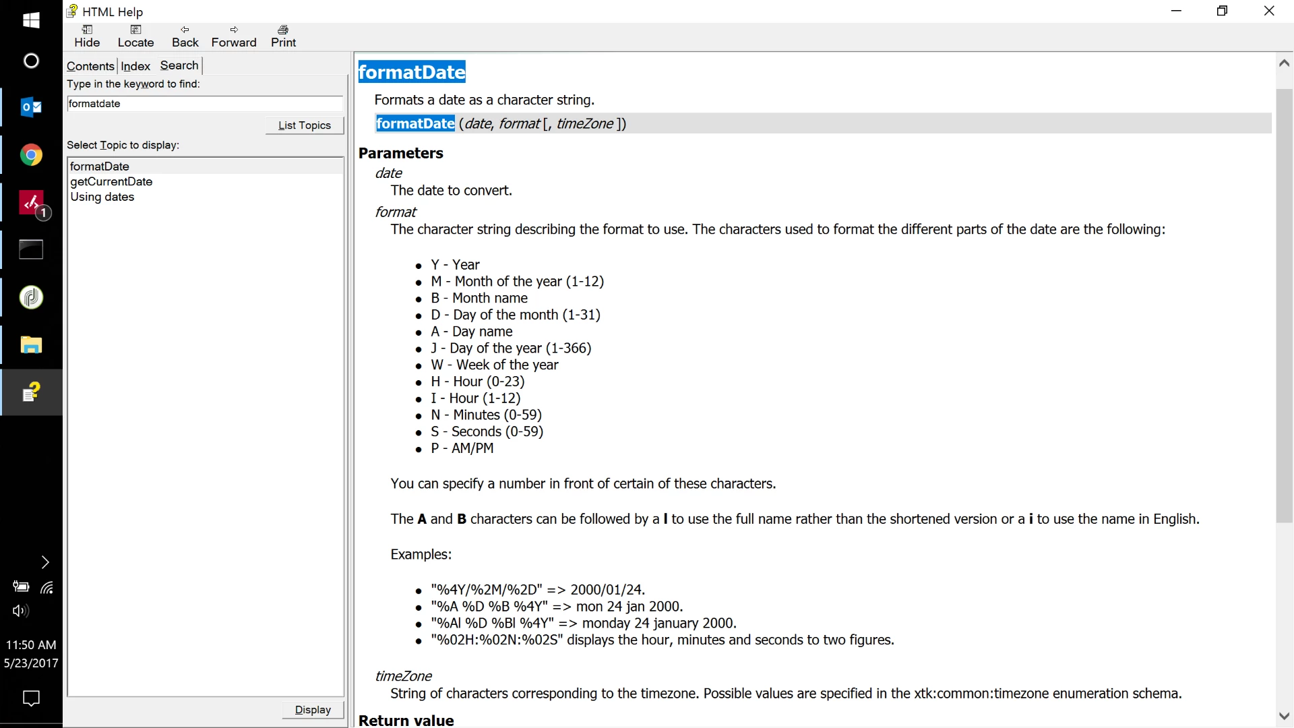Switch to the Contents tab
The height and width of the screenshot is (728, 1294).
90,66
